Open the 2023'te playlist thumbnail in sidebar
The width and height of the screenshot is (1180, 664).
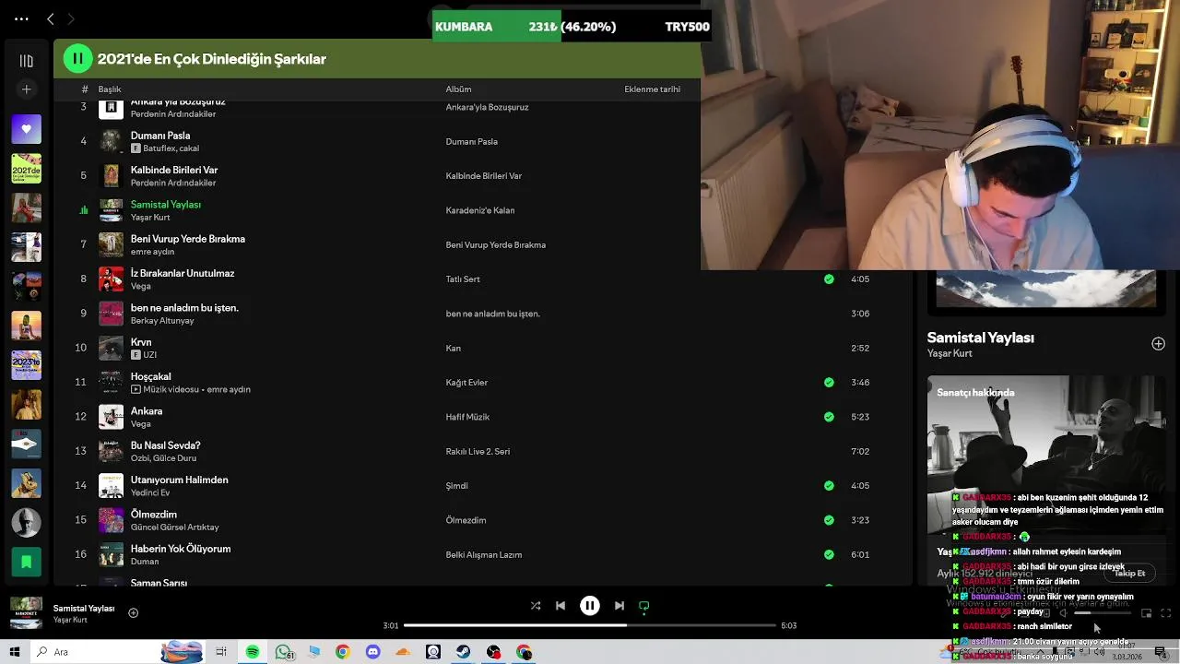click(x=26, y=365)
